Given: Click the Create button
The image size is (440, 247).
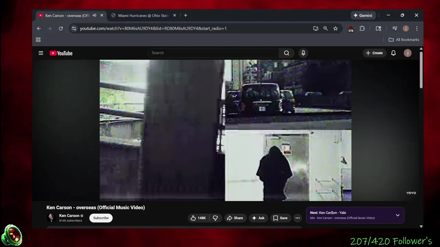Looking at the screenshot, I should (x=374, y=53).
